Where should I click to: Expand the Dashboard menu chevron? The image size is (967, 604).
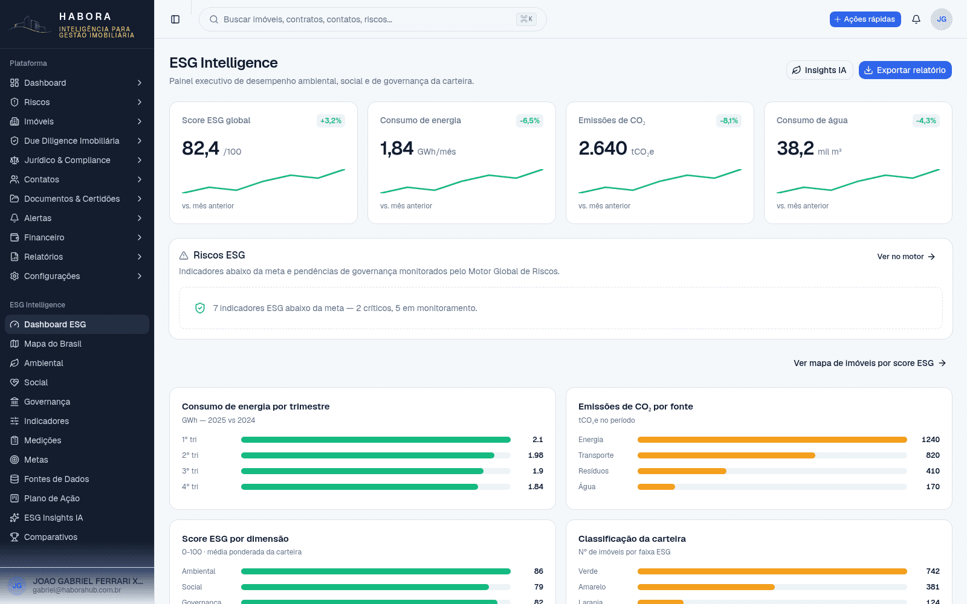pos(140,83)
